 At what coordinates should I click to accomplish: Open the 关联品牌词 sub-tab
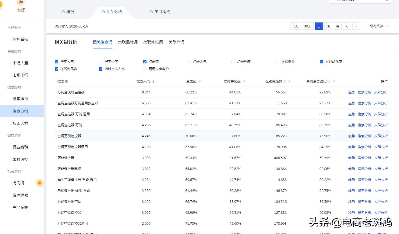click(x=128, y=42)
